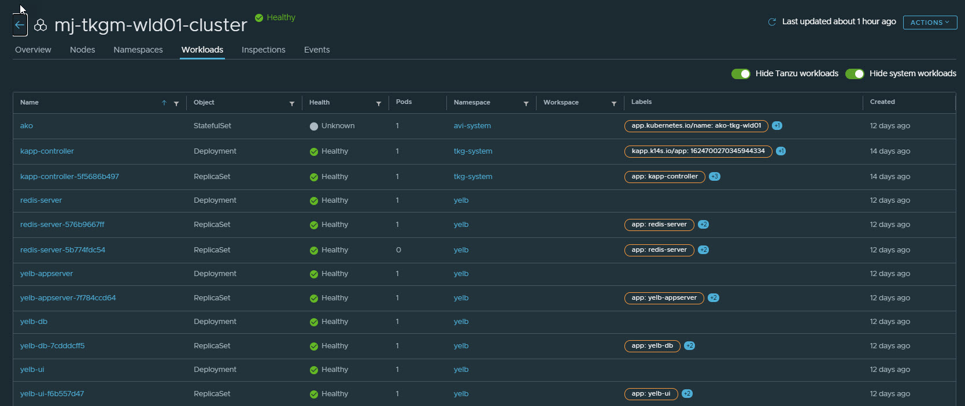
Task: Go to the Events tab
Action: pos(317,50)
